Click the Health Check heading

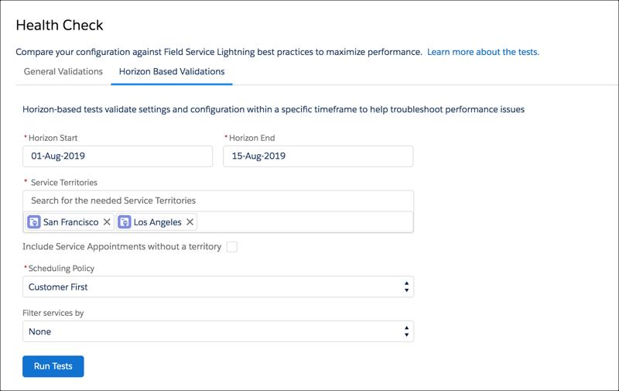click(x=60, y=26)
